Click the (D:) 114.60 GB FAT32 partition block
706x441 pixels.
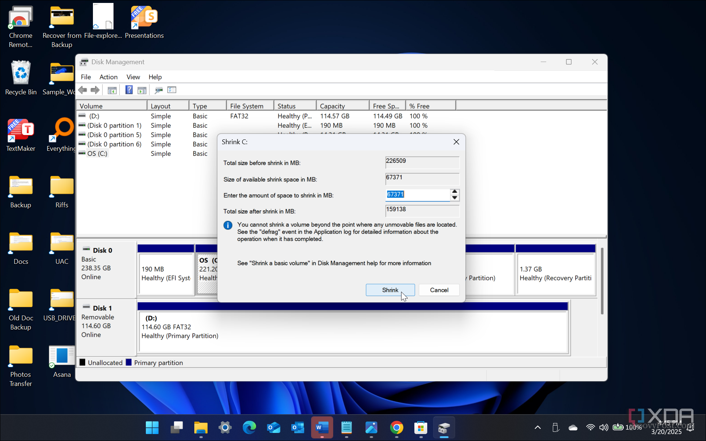pyautogui.click(x=353, y=332)
